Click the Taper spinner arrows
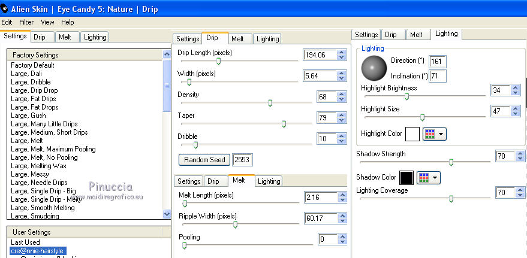This screenshot has height=258, width=527. [x=342, y=118]
